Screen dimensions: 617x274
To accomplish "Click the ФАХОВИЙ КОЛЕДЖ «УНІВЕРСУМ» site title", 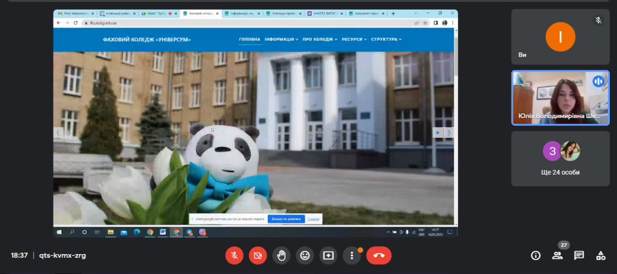I will tap(147, 40).
